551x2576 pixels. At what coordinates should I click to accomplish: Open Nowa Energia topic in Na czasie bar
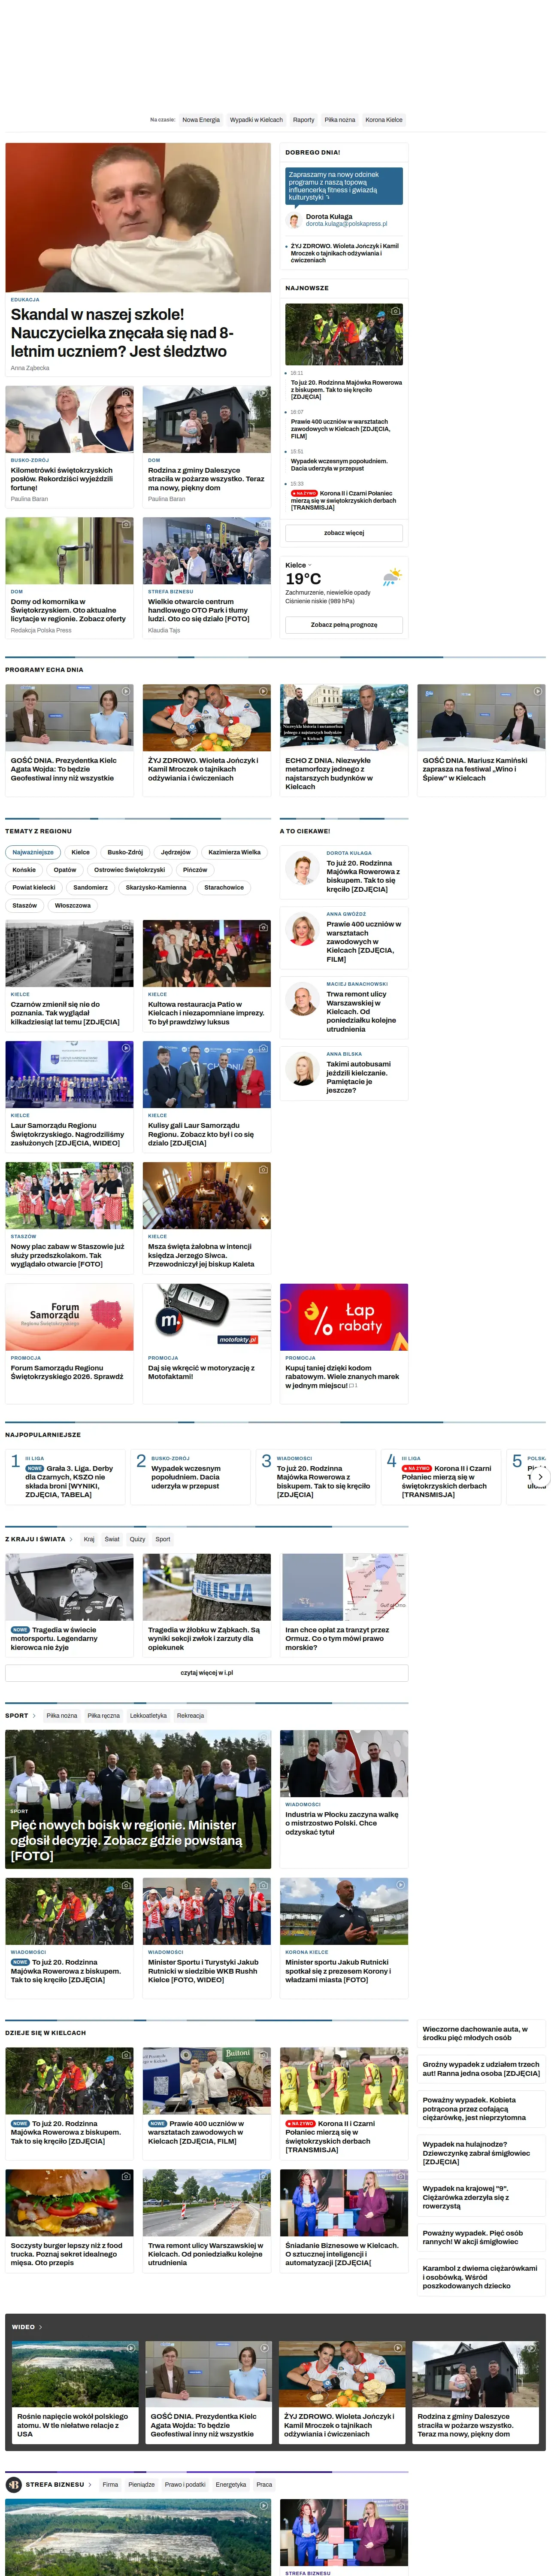(x=201, y=120)
